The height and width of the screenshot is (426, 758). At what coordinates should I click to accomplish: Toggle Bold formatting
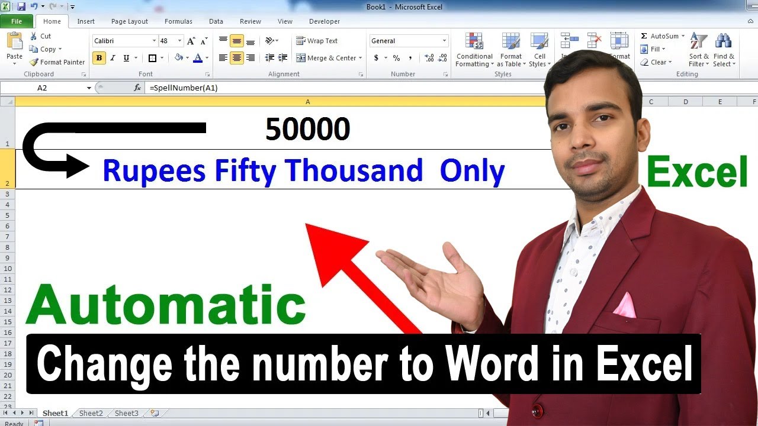coord(99,58)
